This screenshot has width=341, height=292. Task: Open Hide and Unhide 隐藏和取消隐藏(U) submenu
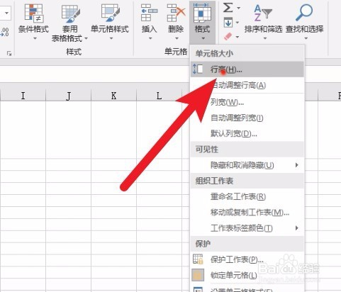tap(247, 165)
